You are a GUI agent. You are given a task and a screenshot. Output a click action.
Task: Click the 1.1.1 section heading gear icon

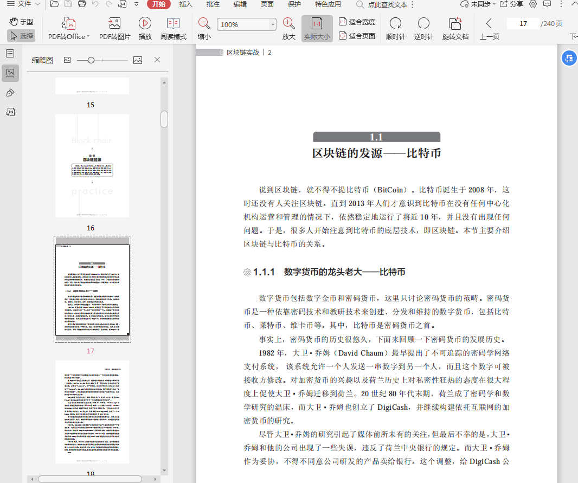coord(247,272)
